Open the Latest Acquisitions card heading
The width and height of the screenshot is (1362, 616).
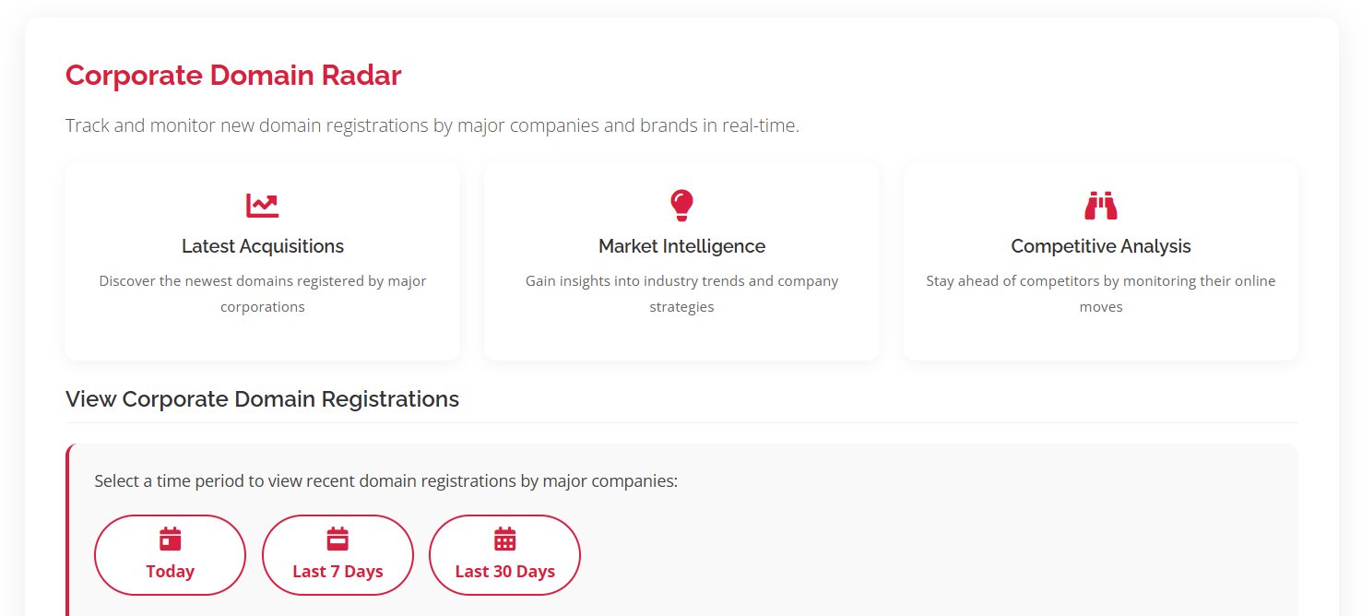point(263,246)
